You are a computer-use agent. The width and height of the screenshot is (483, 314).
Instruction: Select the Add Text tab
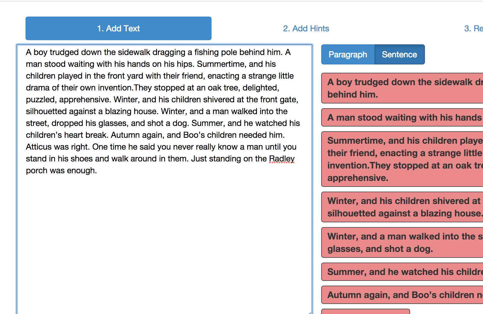(118, 28)
